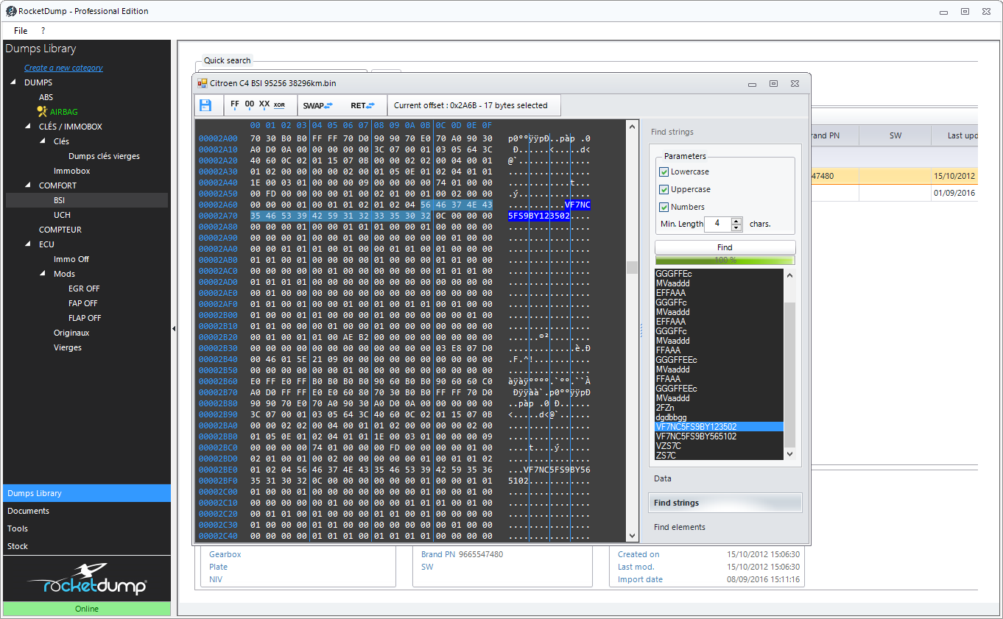The height and width of the screenshot is (619, 1003).
Task: Click the Find button
Action: tap(725, 247)
